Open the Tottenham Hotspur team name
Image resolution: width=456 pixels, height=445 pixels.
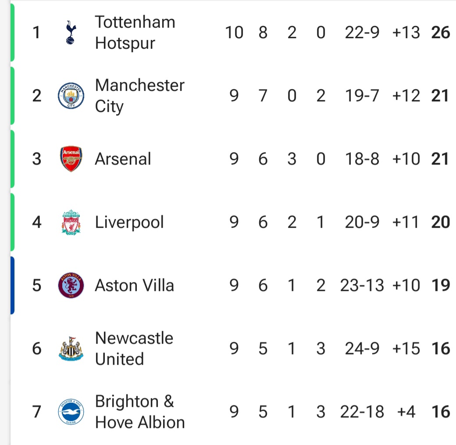tap(135, 32)
